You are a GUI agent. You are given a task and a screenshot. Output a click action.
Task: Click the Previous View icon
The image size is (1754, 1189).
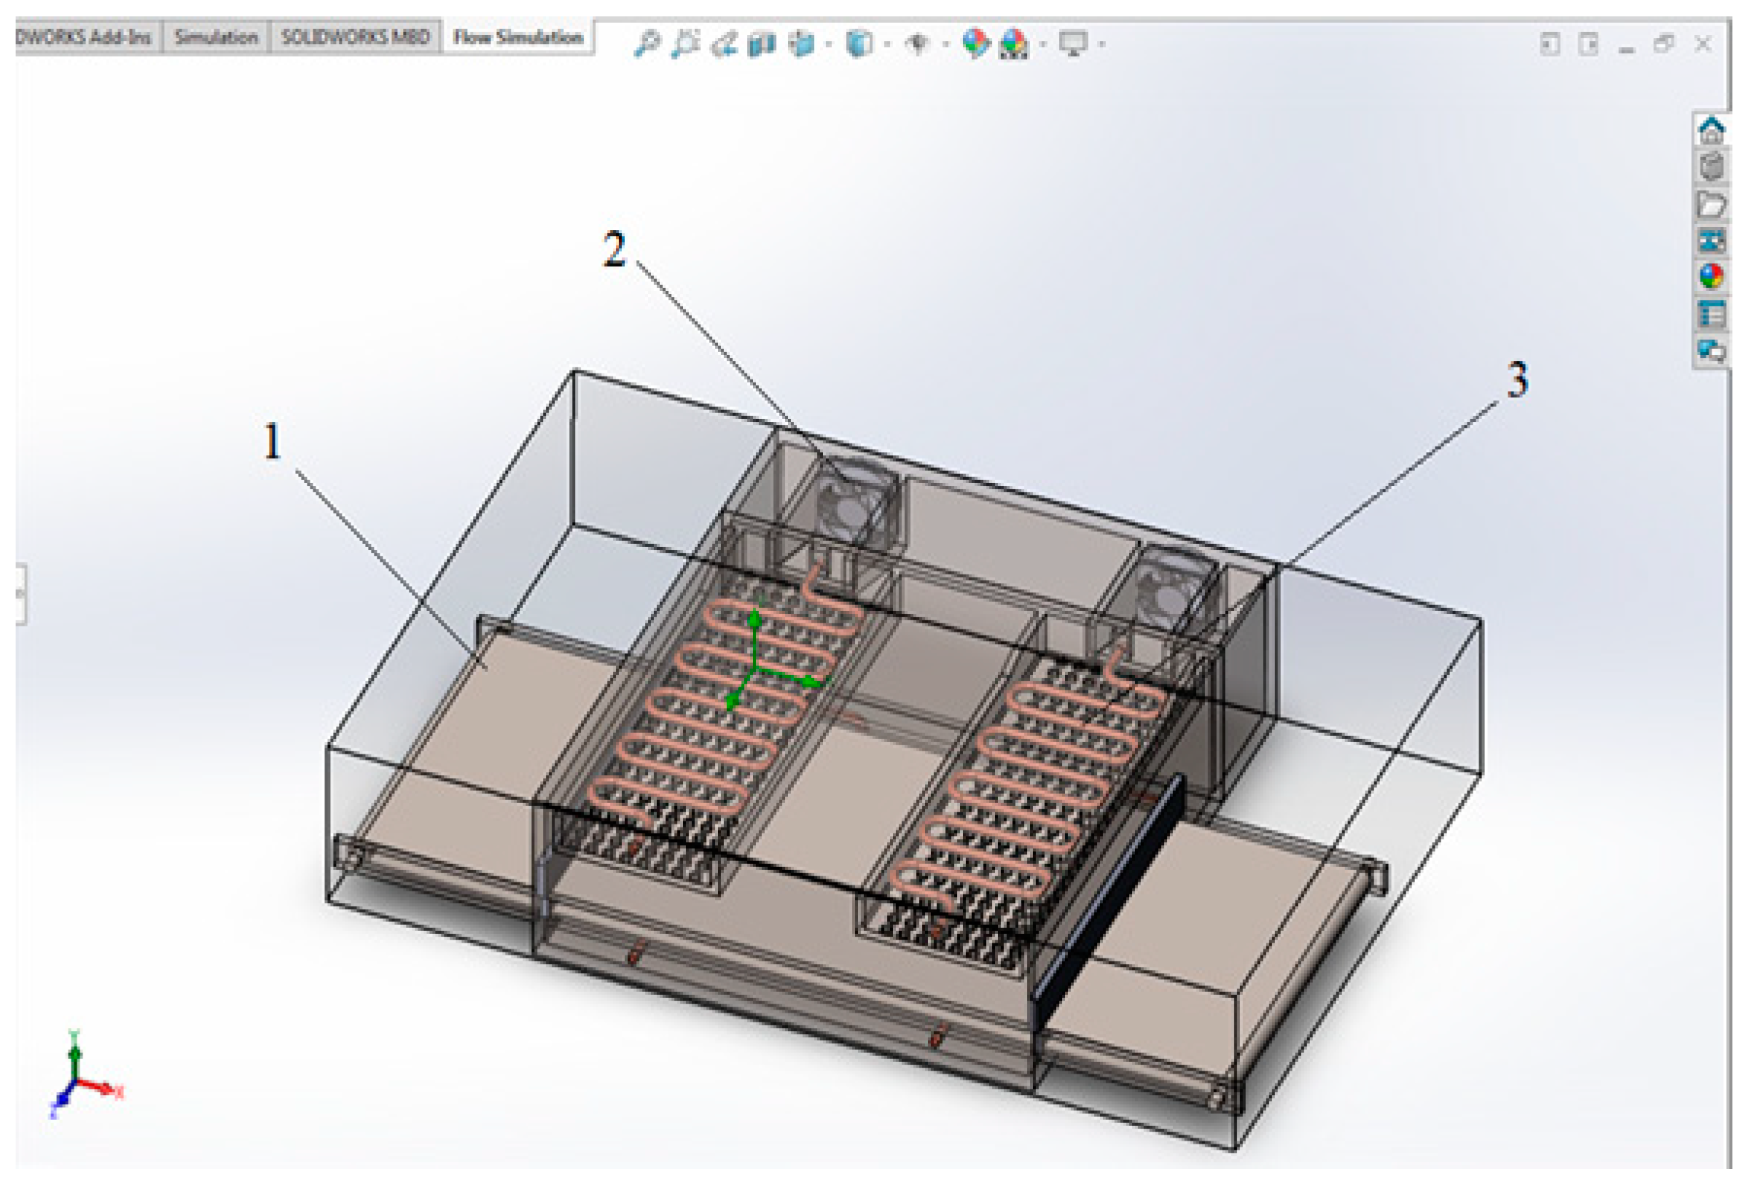tap(725, 44)
